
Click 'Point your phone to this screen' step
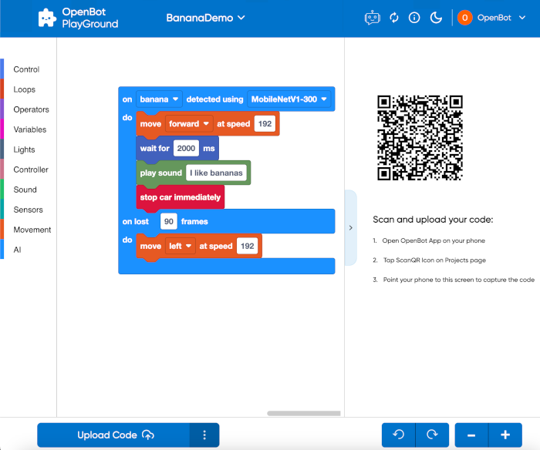pyautogui.click(x=459, y=280)
